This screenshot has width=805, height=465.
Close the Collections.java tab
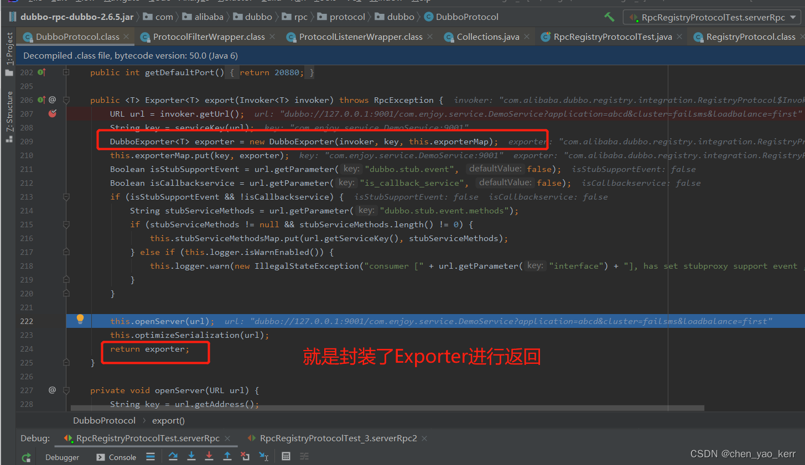point(527,36)
